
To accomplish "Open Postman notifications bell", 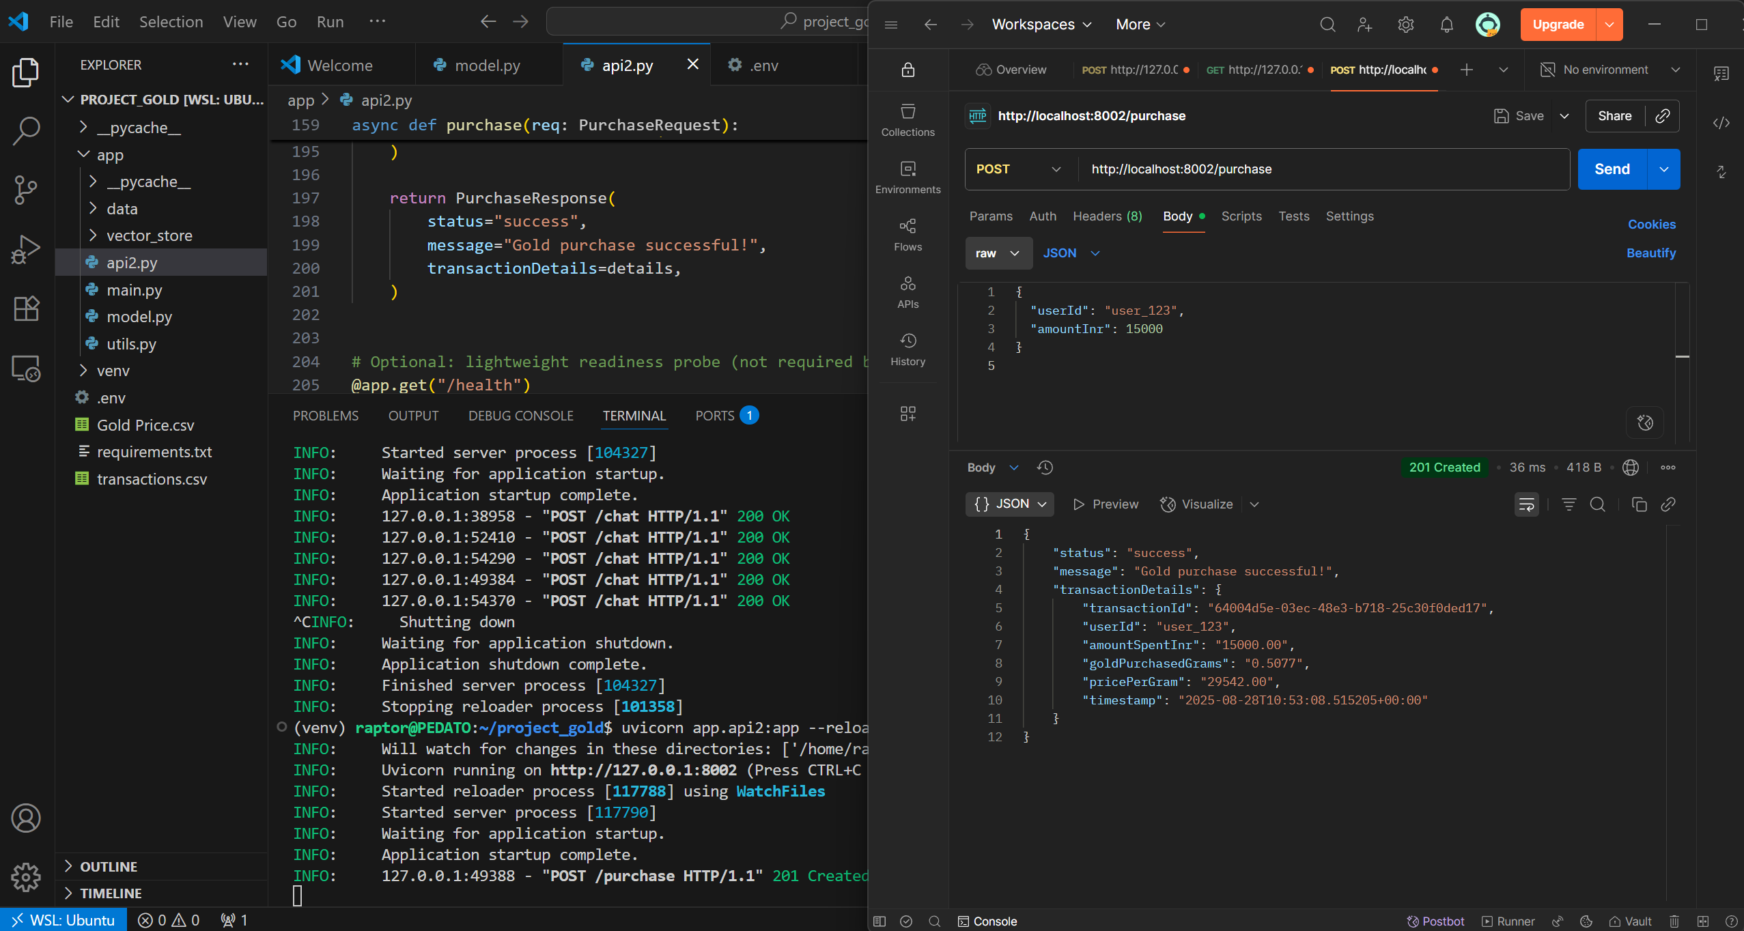I will click(x=1446, y=25).
